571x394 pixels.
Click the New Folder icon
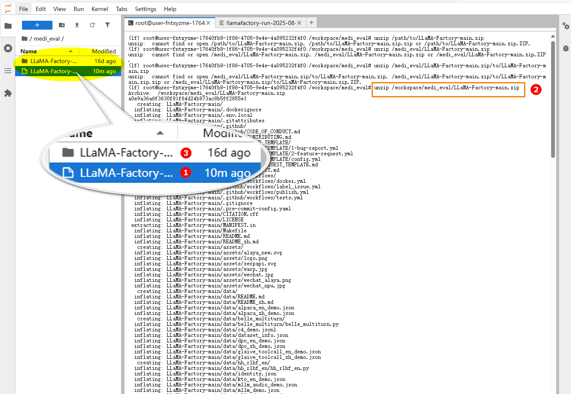tap(62, 25)
